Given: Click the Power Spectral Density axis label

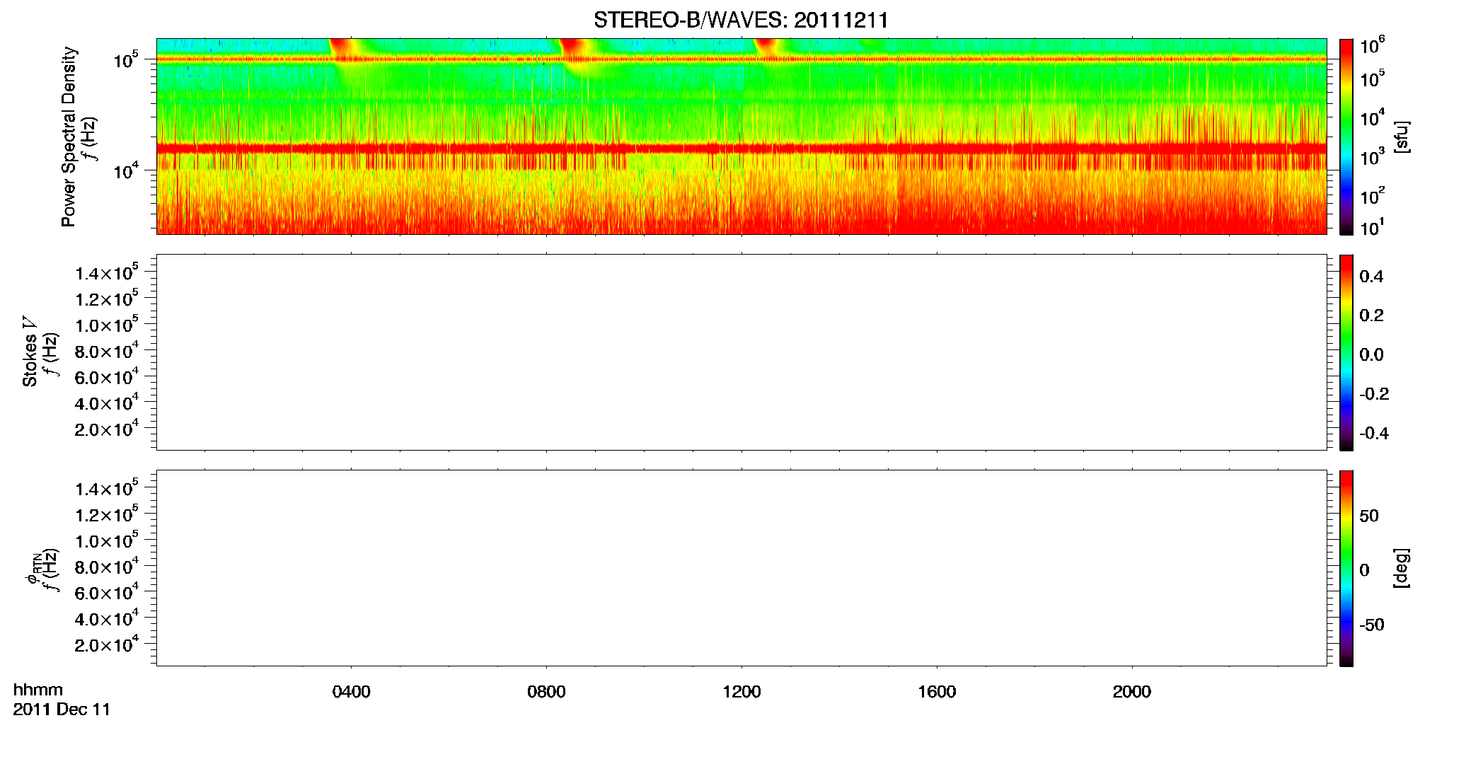Looking at the screenshot, I should point(68,137).
